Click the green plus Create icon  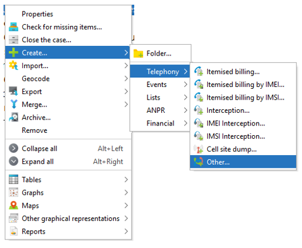[x=13, y=52]
